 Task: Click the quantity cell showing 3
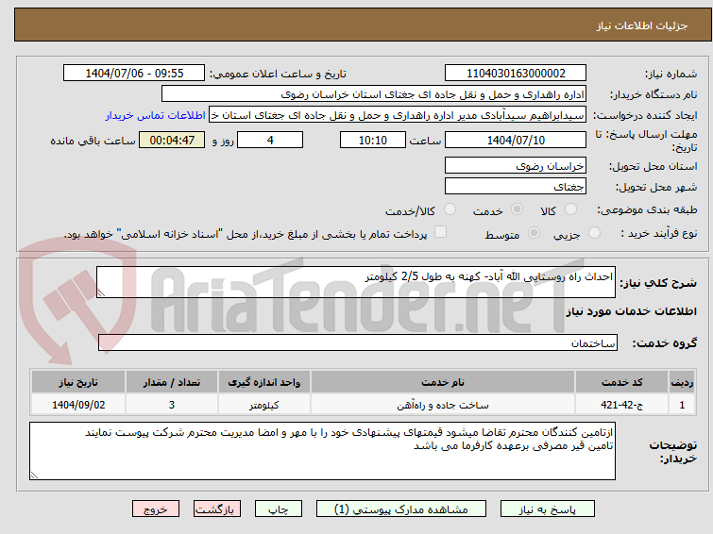172,405
